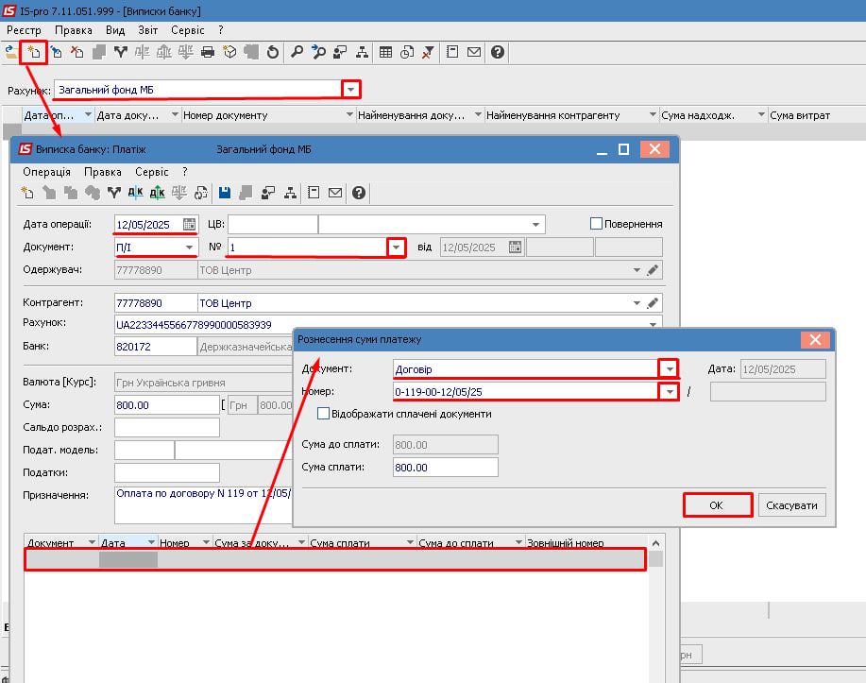This screenshot has height=683, width=866.
Task: Click Скасувати button
Action: [x=791, y=505]
